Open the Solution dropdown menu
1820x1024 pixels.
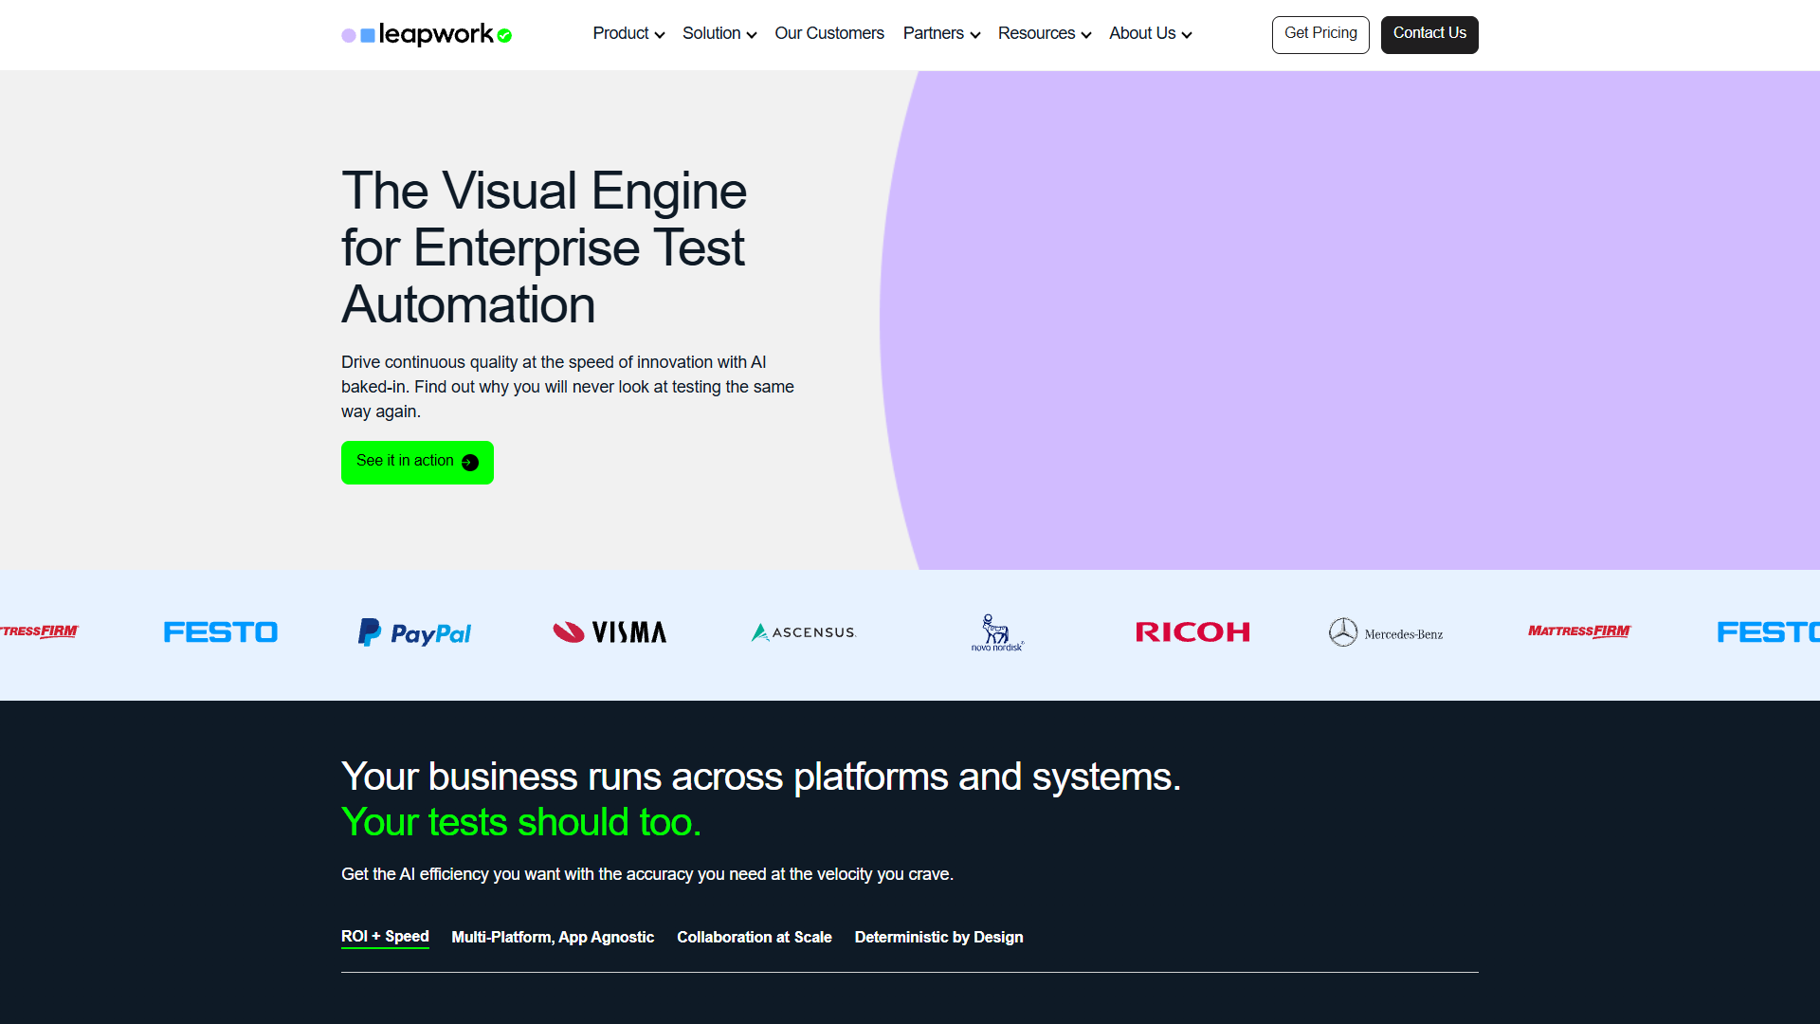coord(719,34)
